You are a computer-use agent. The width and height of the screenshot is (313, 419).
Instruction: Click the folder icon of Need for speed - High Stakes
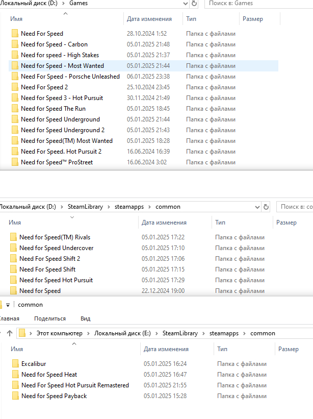[x=15, y=55]
